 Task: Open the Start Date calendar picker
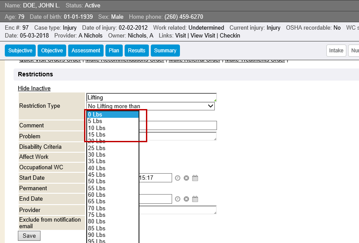click(x=195, y=178)
